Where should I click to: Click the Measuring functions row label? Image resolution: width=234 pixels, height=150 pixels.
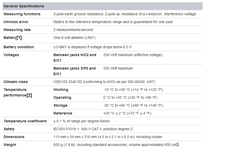(x=22, y=14)
